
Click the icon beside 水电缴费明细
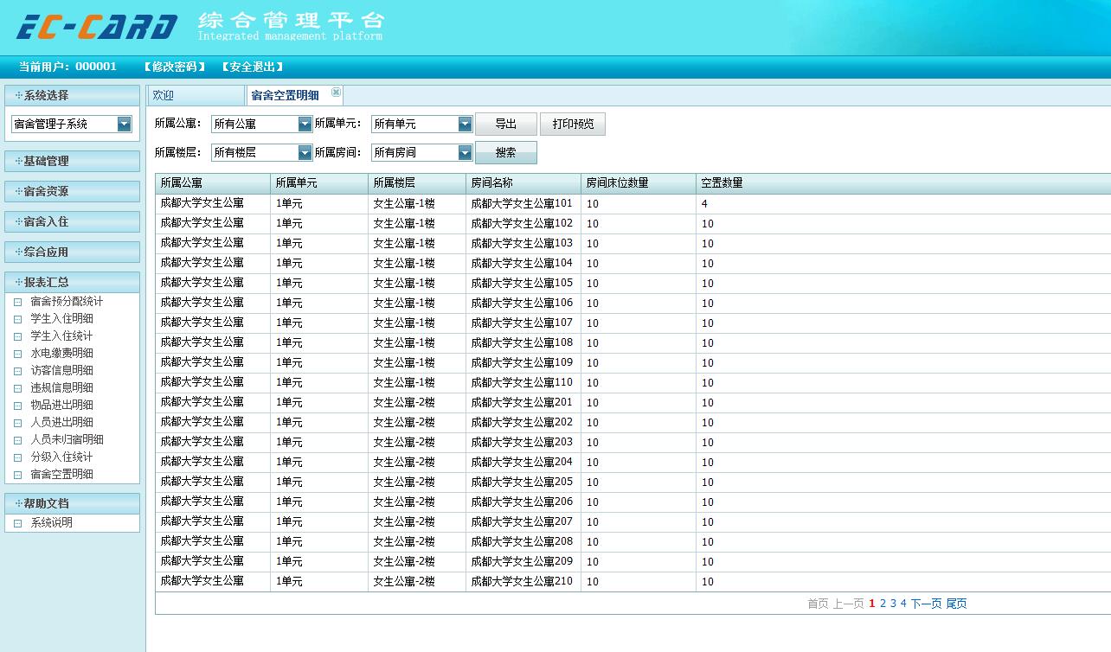tap(17, 354)
